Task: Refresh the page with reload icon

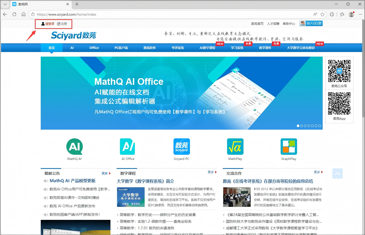Action: 14,14
